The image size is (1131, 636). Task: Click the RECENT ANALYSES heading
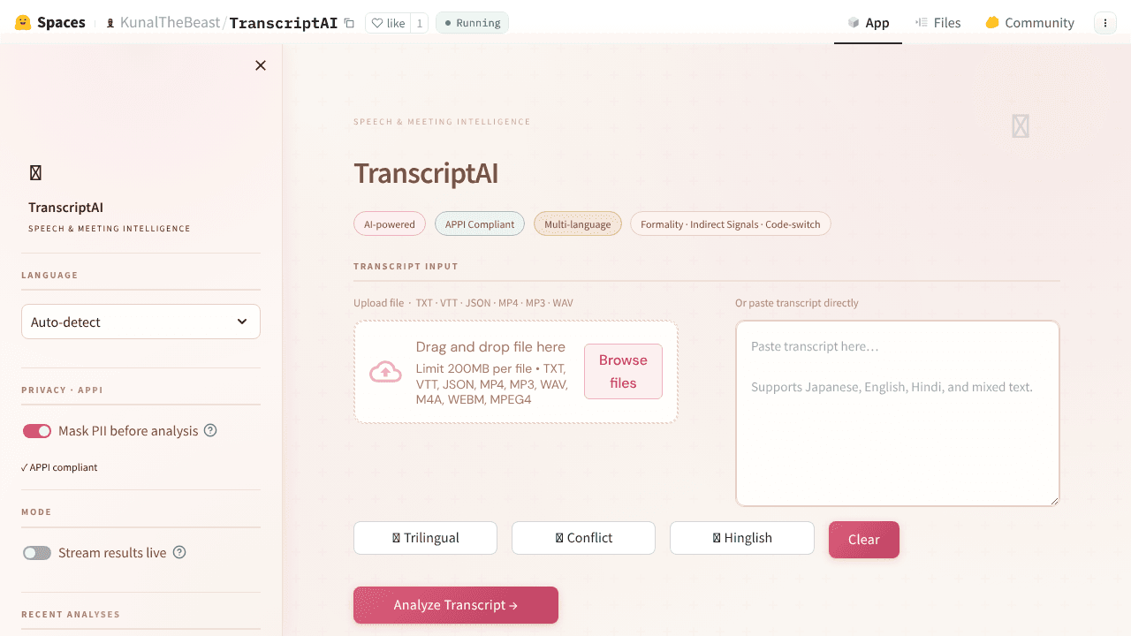click(71, 614)
